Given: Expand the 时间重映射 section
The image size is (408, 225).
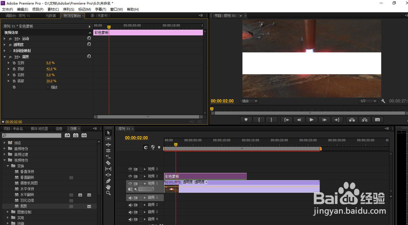Looking at the screenshot, I should point(4,51).
